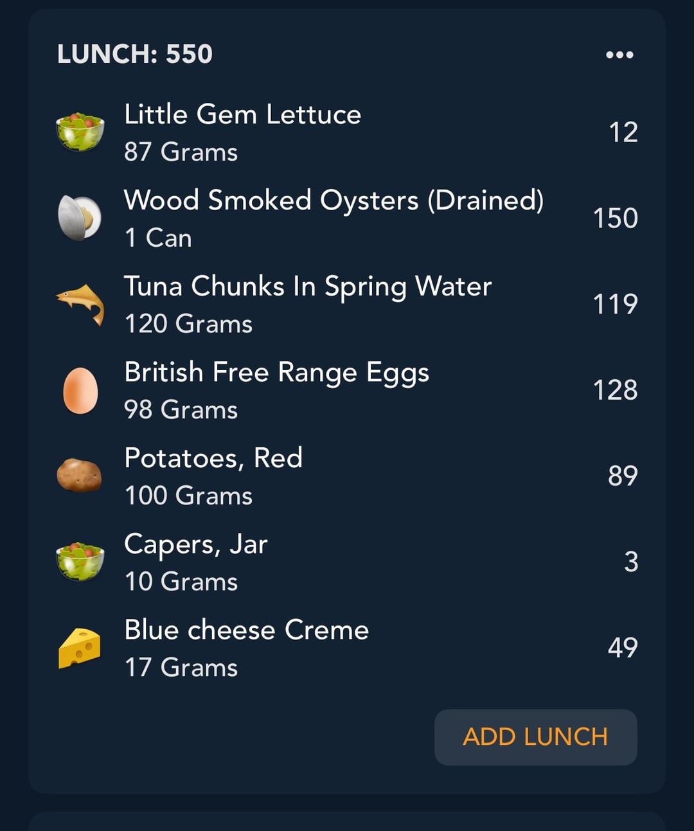
Task: Select the Tuna Chunks In Spring Water entry
Action: pyautogui.click(x=347, y=304)
